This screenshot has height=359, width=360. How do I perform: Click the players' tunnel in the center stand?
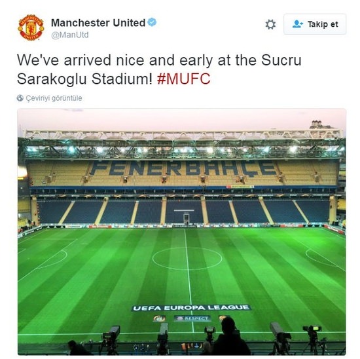click(x=186, y=218)
